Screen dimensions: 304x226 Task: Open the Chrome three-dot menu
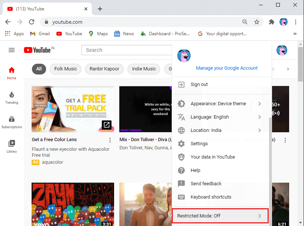click(295, 22)
